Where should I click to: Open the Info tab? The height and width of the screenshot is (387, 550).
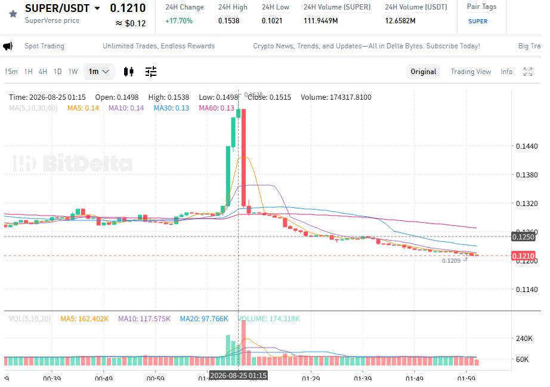506,72
